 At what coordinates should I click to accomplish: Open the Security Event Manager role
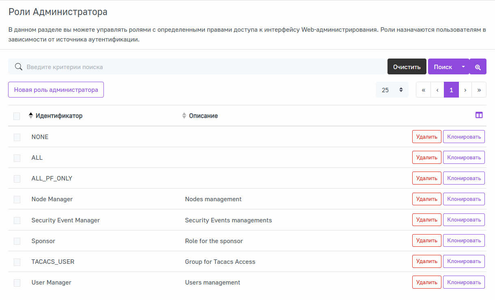click(x=65, y=220)
